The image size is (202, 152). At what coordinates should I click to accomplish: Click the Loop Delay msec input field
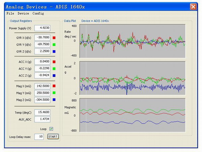coord(39,137)
